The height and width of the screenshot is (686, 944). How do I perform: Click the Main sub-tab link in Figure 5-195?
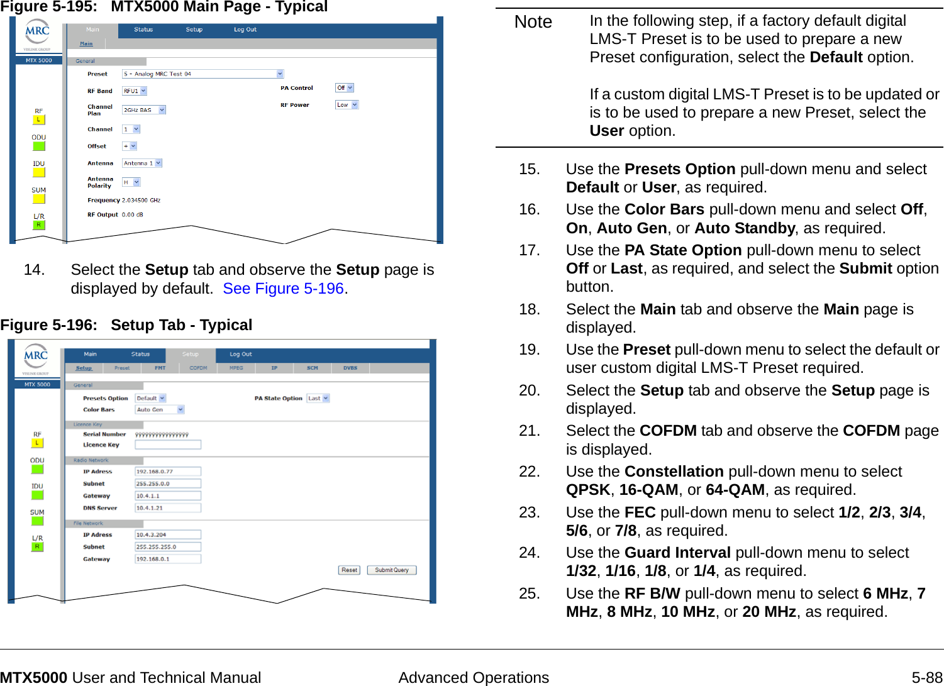point(86,44)
